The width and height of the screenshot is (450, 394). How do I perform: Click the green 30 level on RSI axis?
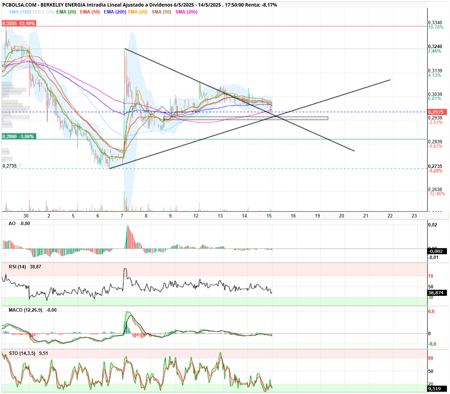click(x=431, y=297)
